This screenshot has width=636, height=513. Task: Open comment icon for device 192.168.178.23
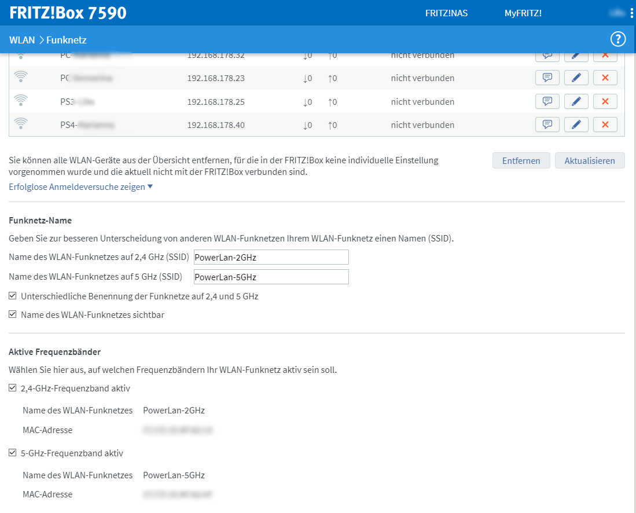pos(547,78)
